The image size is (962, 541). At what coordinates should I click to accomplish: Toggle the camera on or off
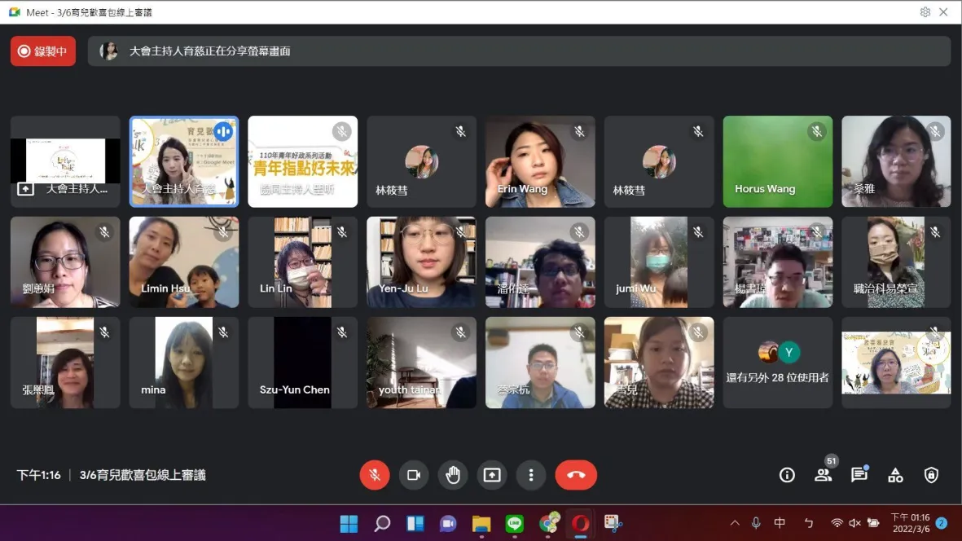click(x=414, y=475)
